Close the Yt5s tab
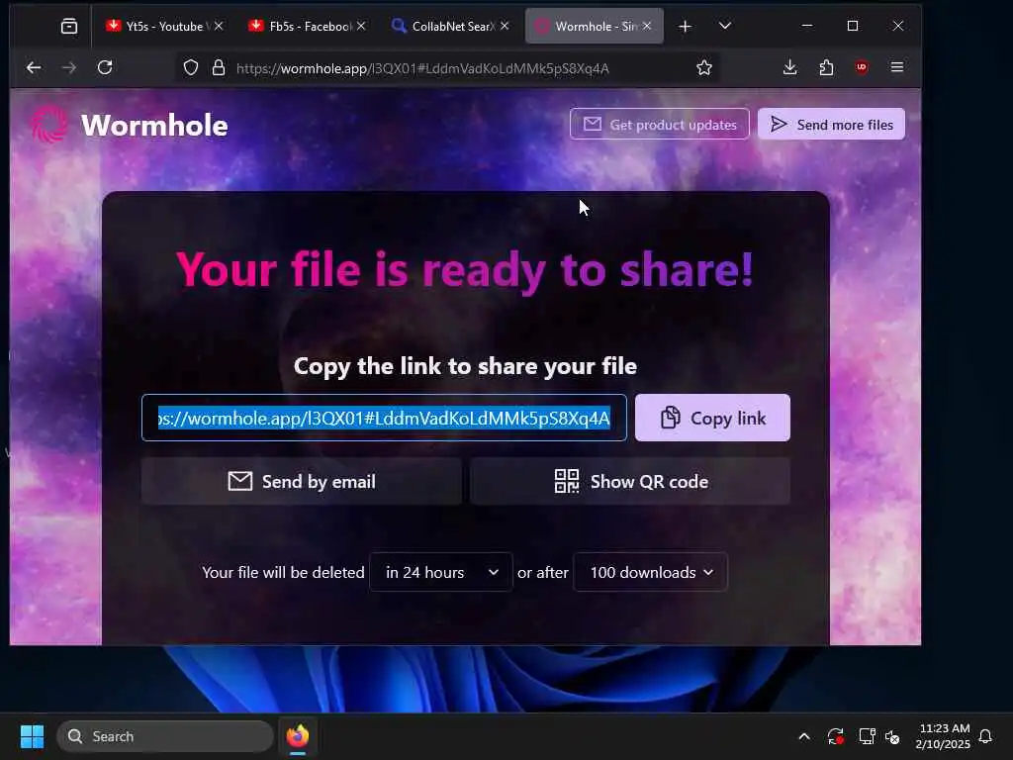 tap(219, 26)
